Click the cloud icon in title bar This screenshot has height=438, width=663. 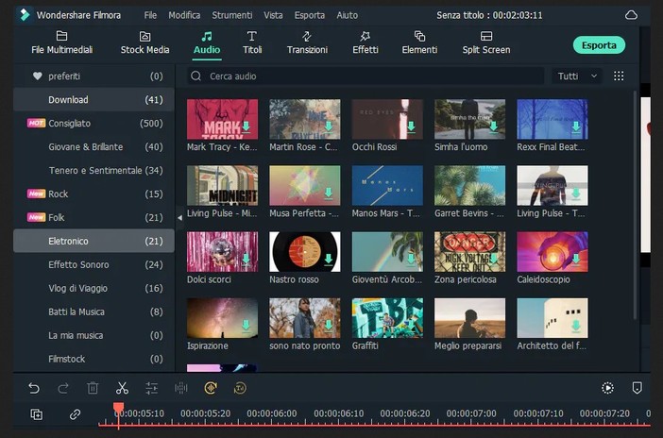click(x=631, y=15)
